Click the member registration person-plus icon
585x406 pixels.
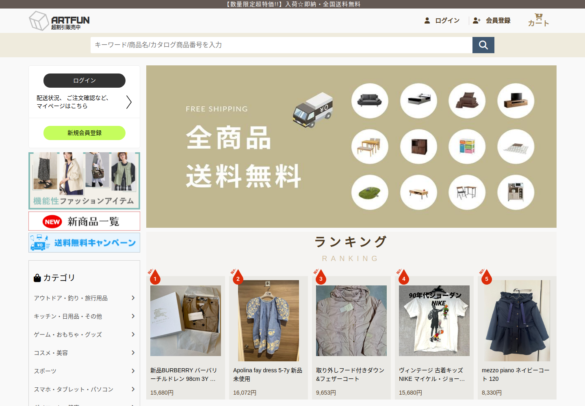point(477,20)
